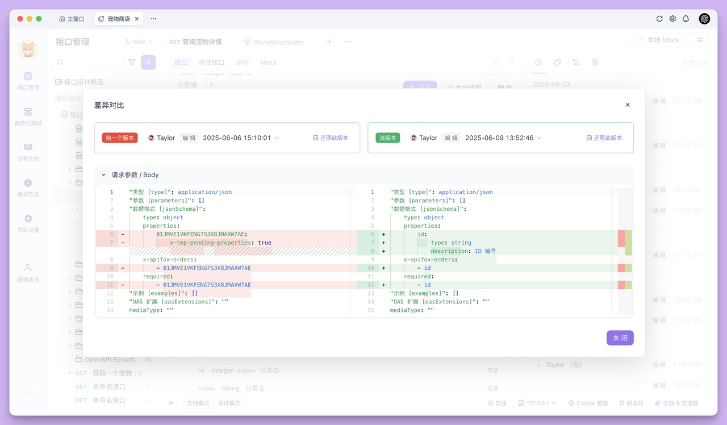Open the hamburger menu beside 本地 Mock
727x425 pixels.
pos(700,40)
